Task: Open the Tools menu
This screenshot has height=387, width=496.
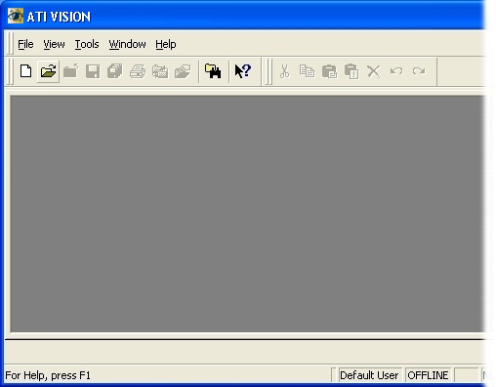Action: click(x=87, y=44)
